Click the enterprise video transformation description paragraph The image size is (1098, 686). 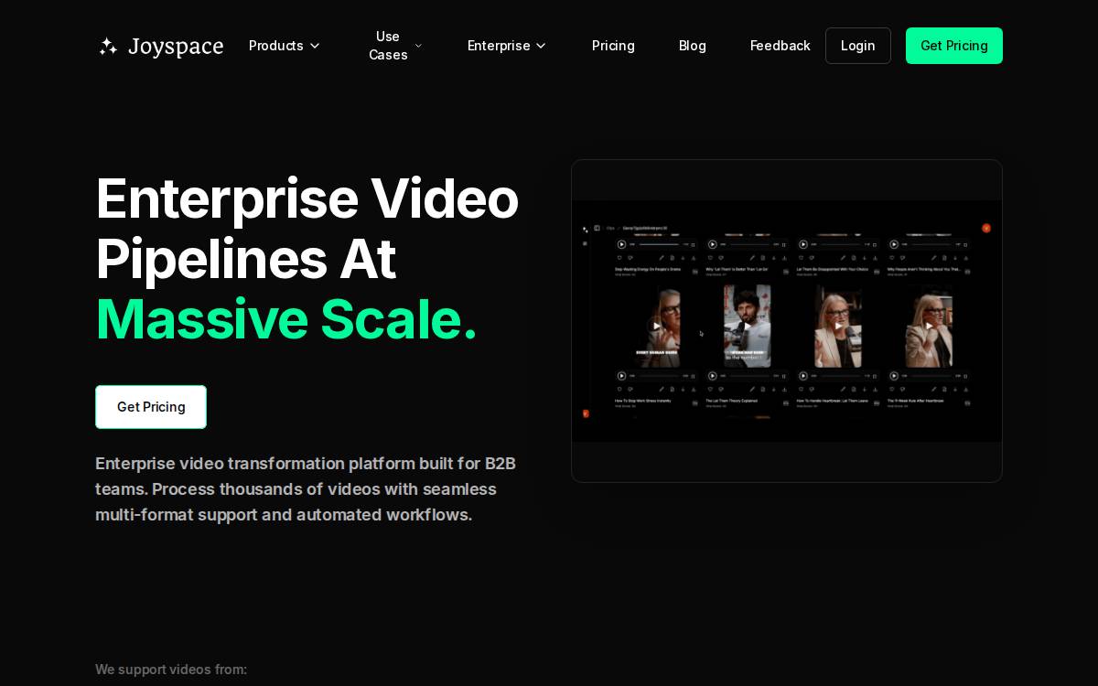[306, 489]
